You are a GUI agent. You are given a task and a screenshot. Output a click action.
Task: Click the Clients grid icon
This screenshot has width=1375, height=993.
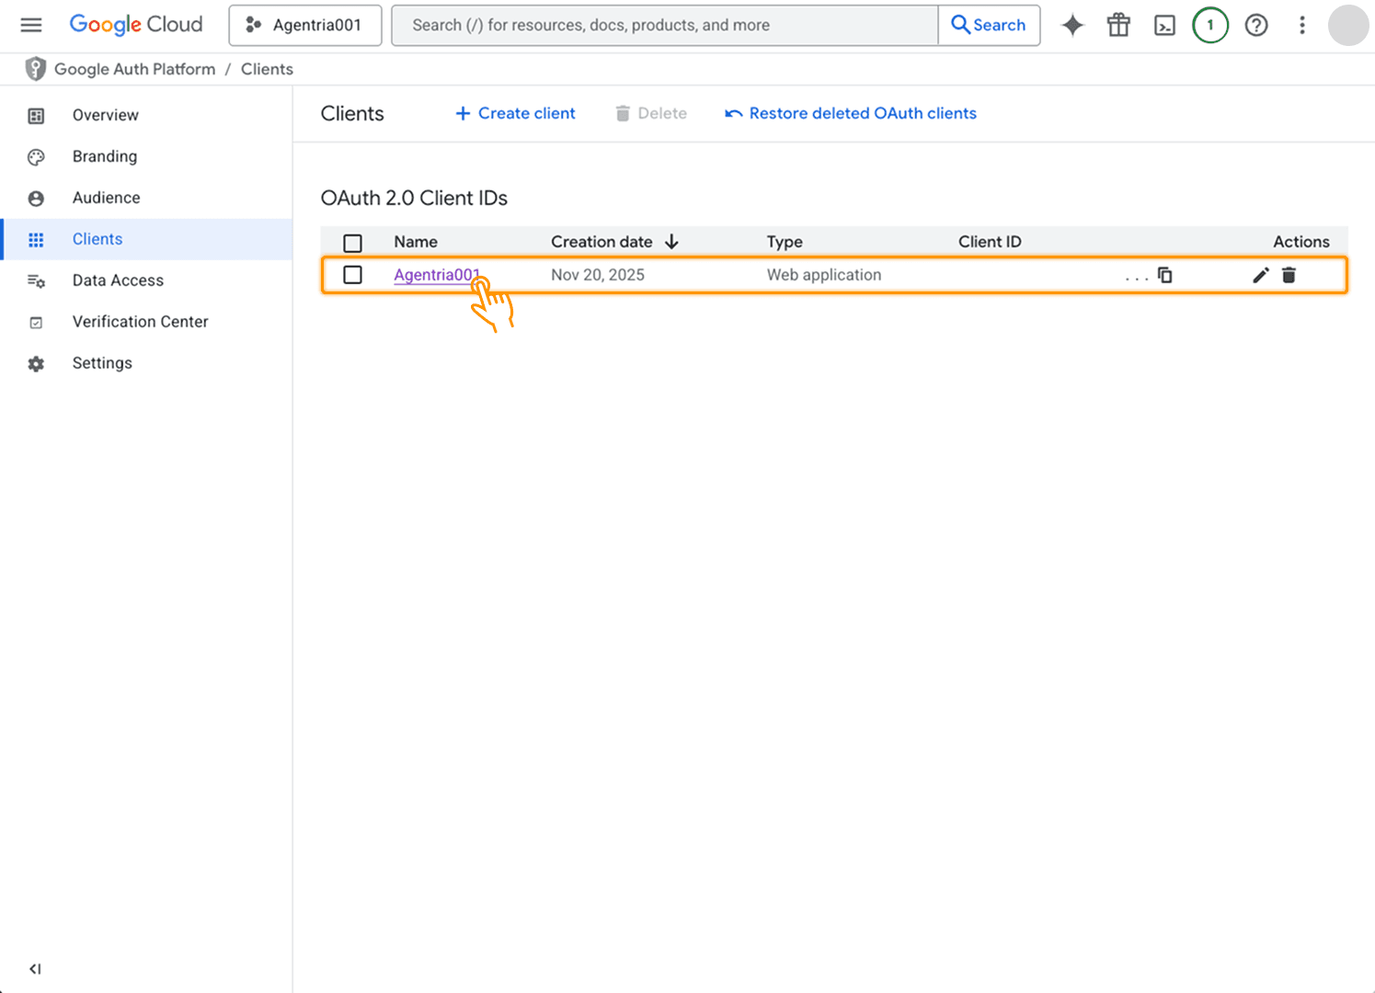36,240
